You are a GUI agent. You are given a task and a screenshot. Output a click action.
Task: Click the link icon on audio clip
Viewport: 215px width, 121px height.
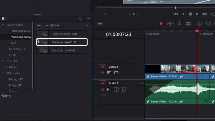(148, 102)
